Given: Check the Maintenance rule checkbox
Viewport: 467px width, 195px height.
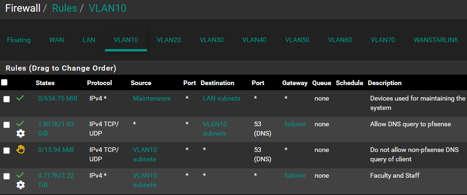Looking at the screenshot, I should (7, 99).
